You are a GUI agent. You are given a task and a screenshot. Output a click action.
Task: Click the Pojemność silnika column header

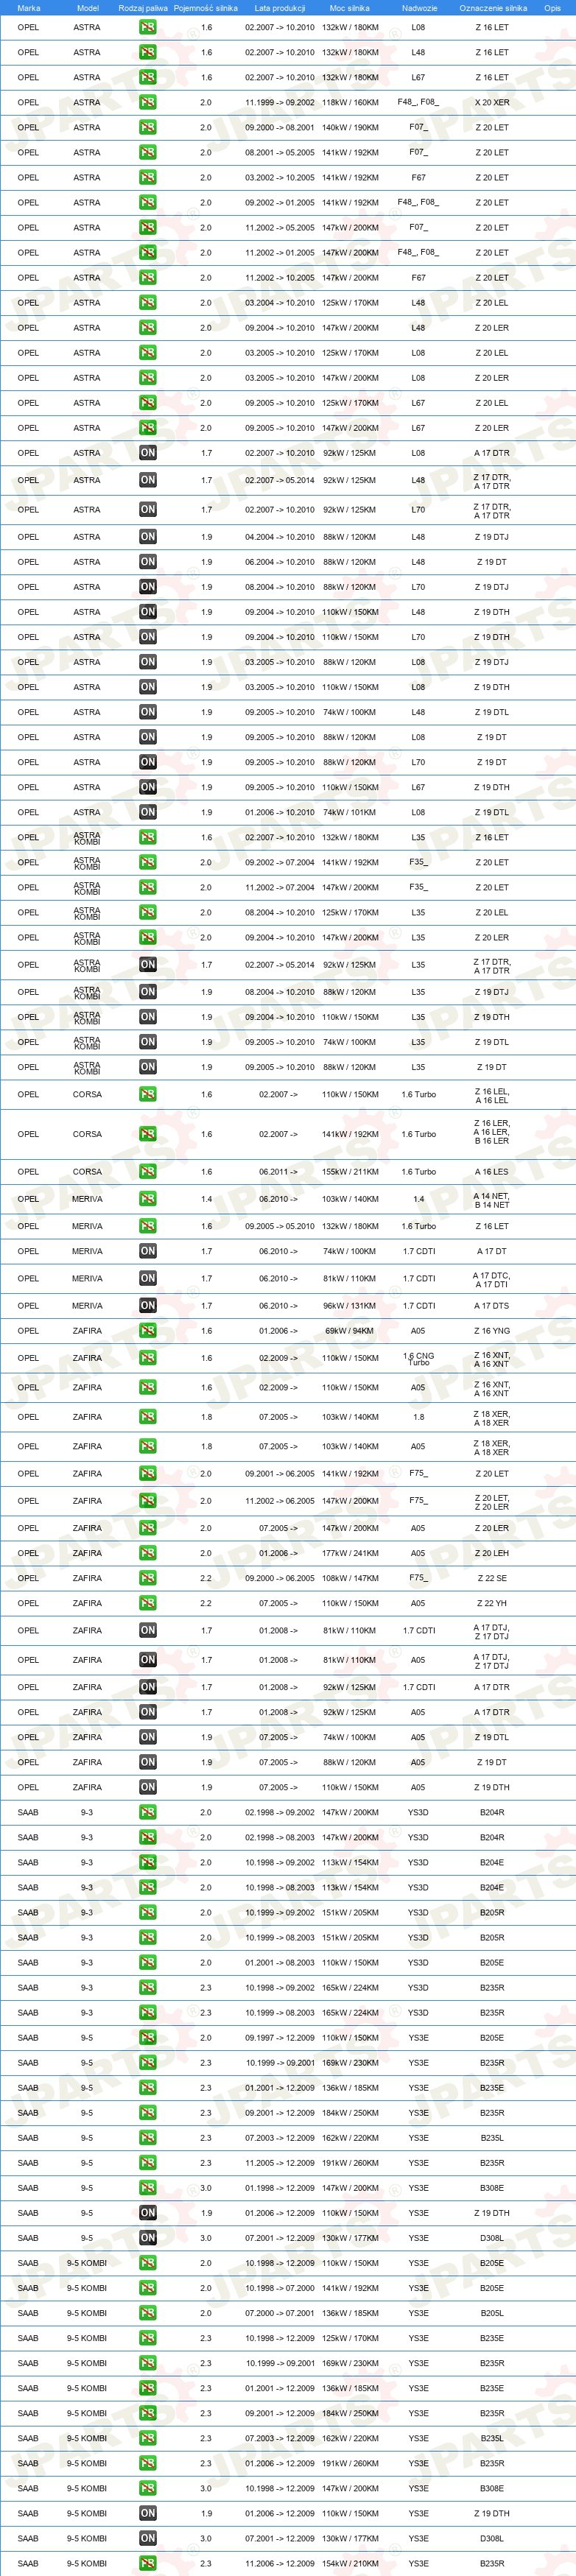[206, 8]
